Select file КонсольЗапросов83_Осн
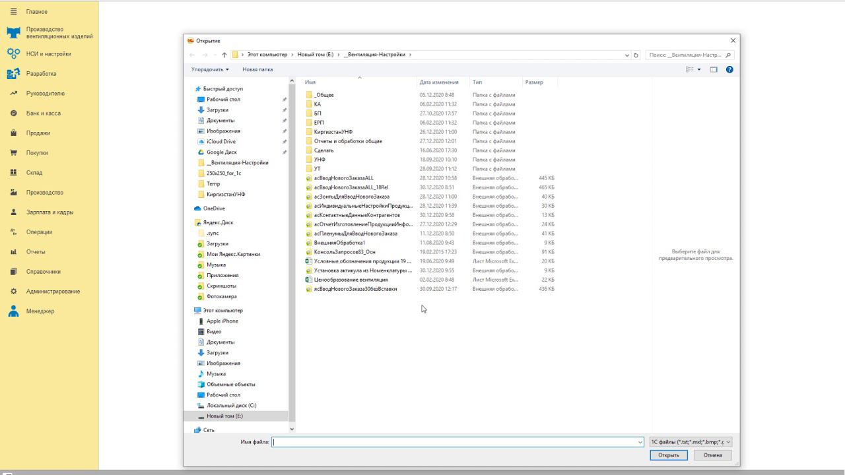The width and height of the screenshot is (845, 475). point(345,252)
